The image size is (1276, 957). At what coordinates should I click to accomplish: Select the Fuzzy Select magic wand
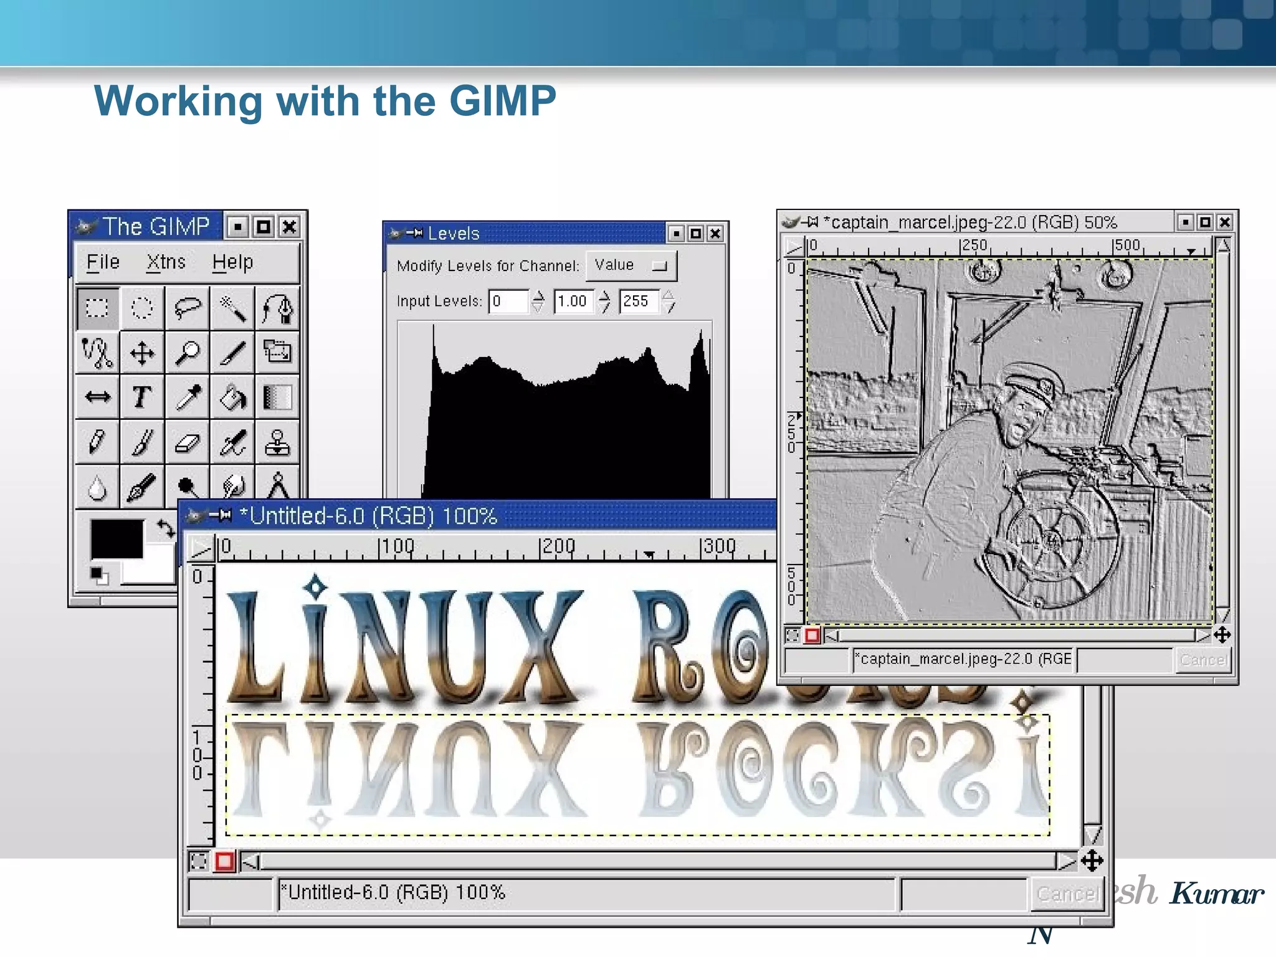pos(232,308)
